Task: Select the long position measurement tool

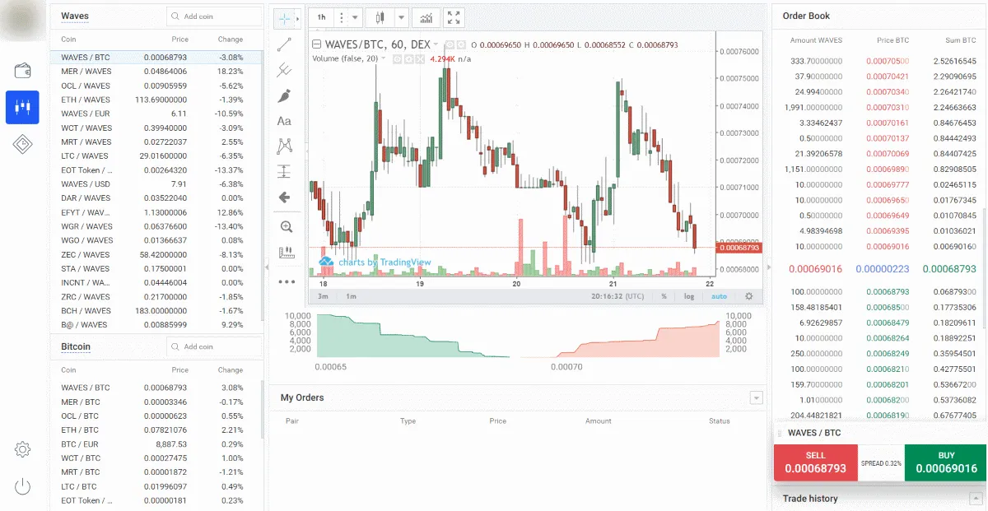Action: pos(285,171)
